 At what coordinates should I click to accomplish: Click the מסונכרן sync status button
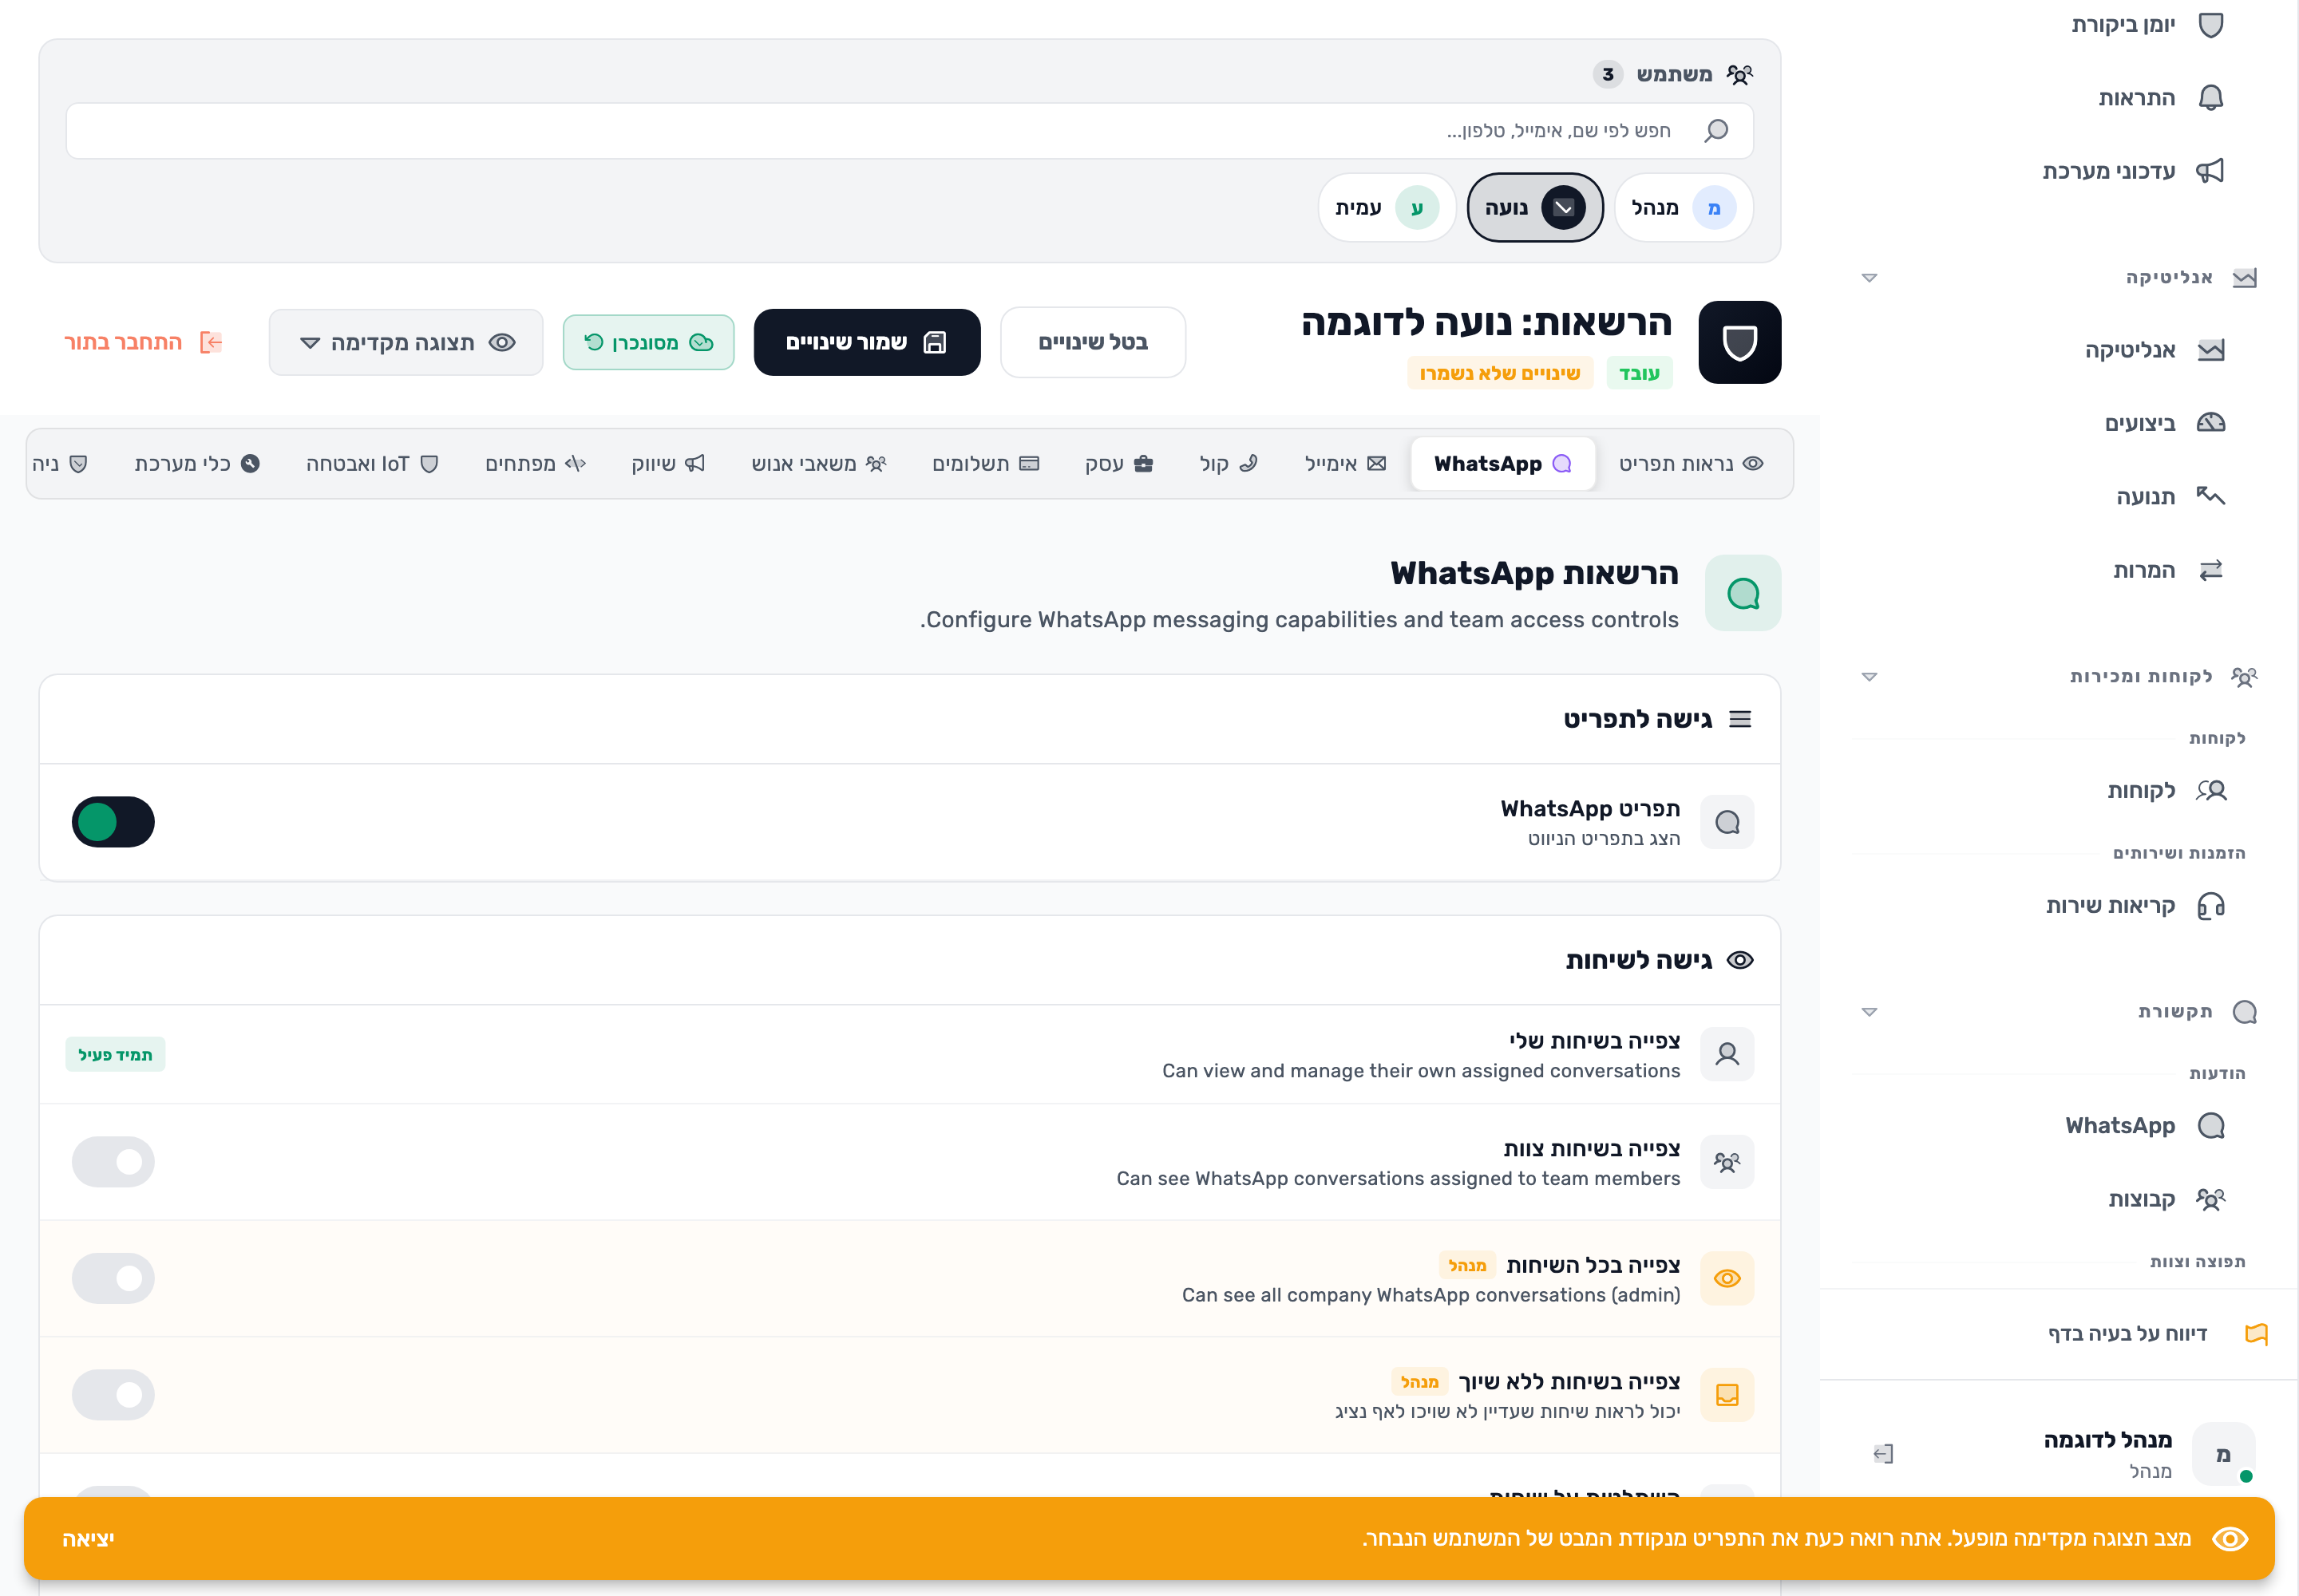click(x=648, y=342)
